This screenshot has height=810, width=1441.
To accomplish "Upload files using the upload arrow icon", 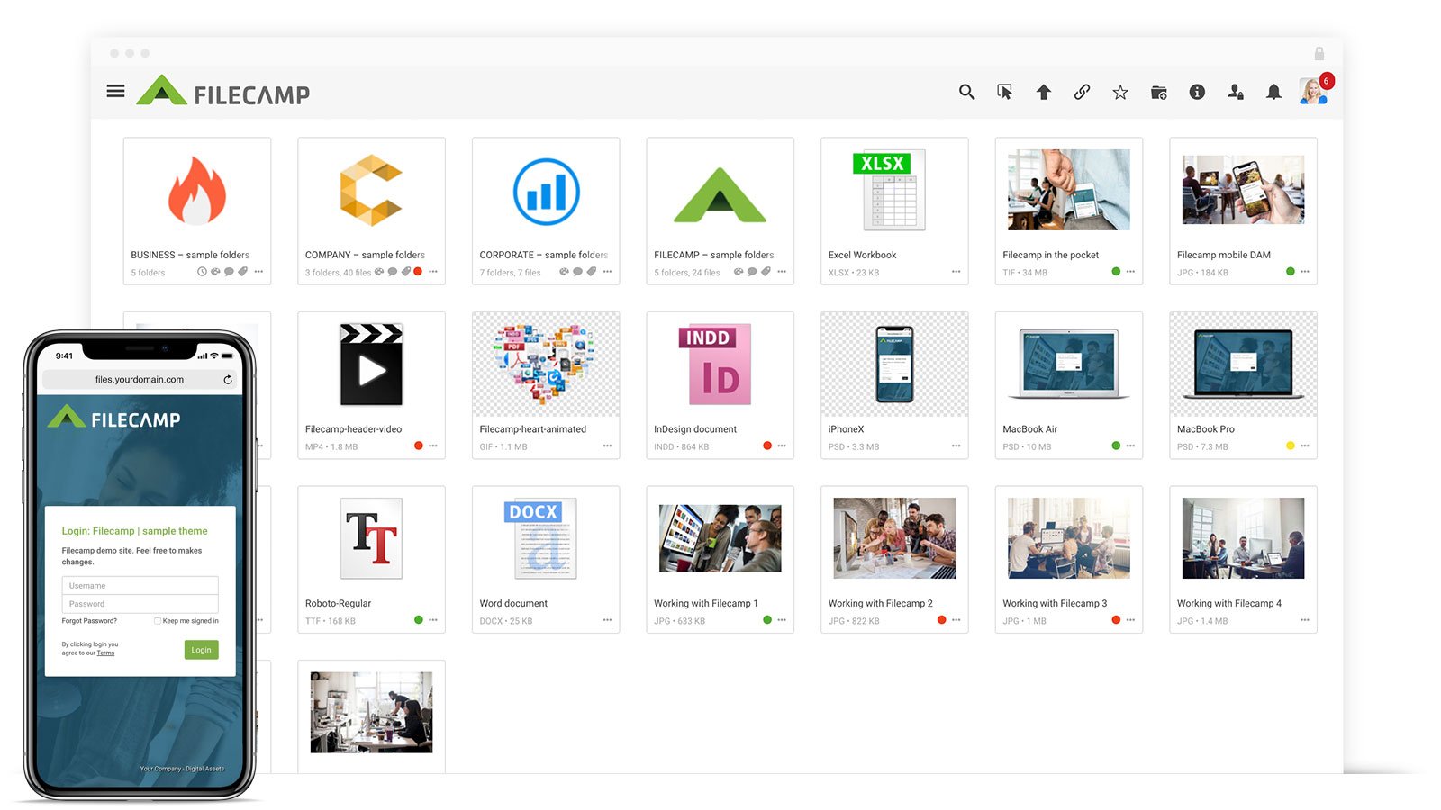I will [1043, 93].
